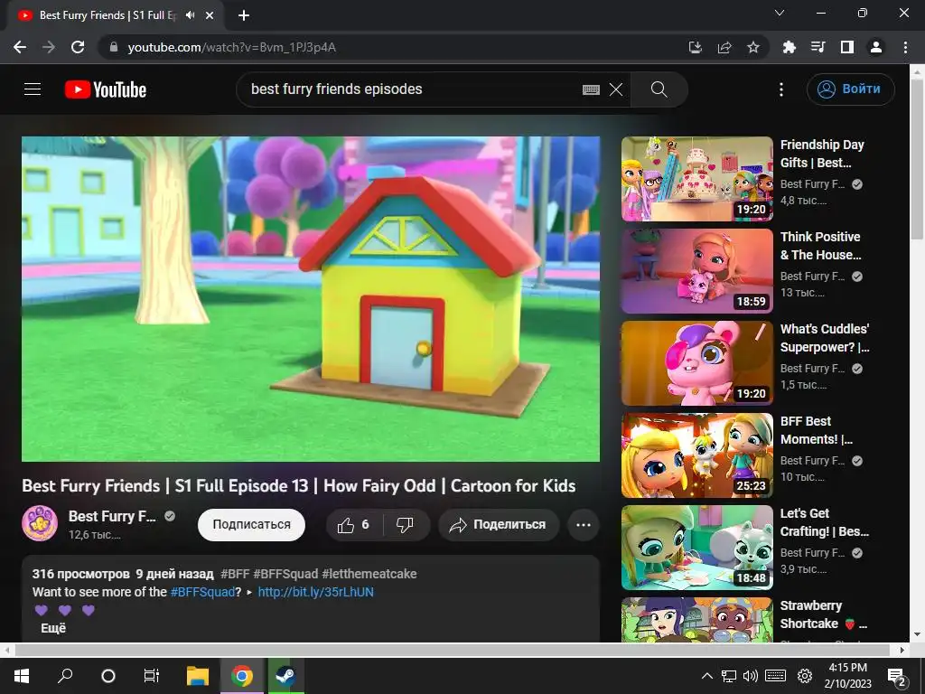Open the Windows Start menu

tap(22, 676)
